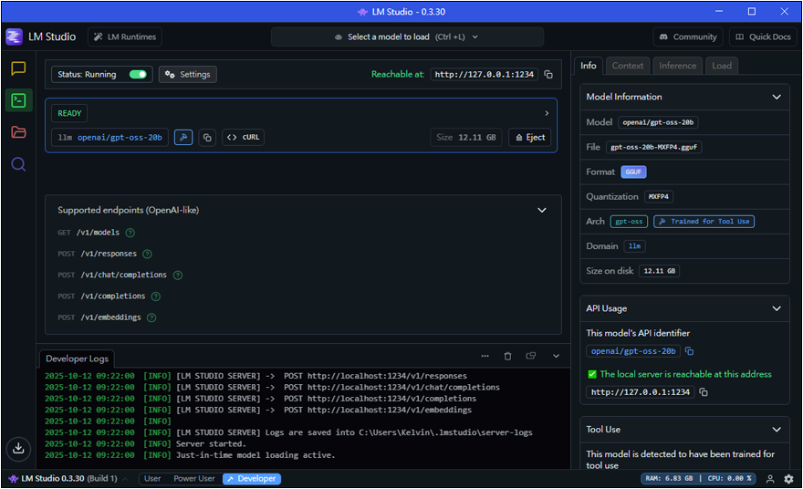Switch to the Inference tab
The width and height of the screenshot is (803, 489).
coord(677,66)
